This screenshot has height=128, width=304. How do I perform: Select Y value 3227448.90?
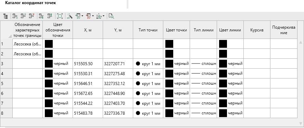click(114, 94)
